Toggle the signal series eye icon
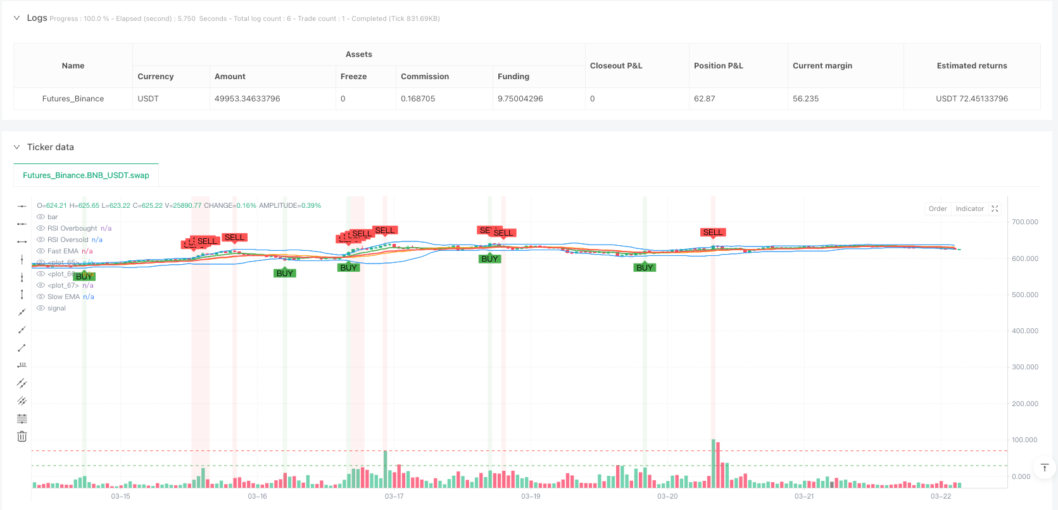Image resolution: width=1058 pixels, height=510 pixels. [x=41, y=308]
